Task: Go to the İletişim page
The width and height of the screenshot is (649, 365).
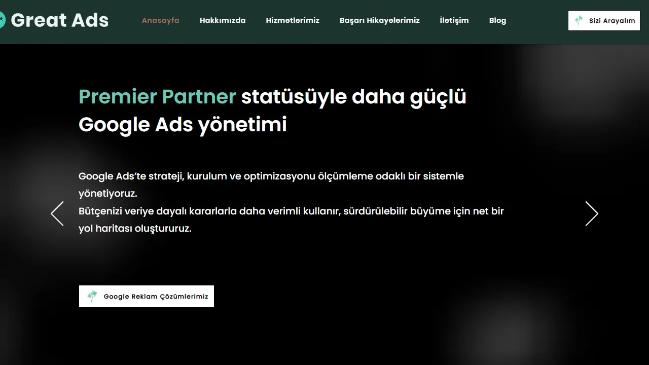Action: coord(454,20)
